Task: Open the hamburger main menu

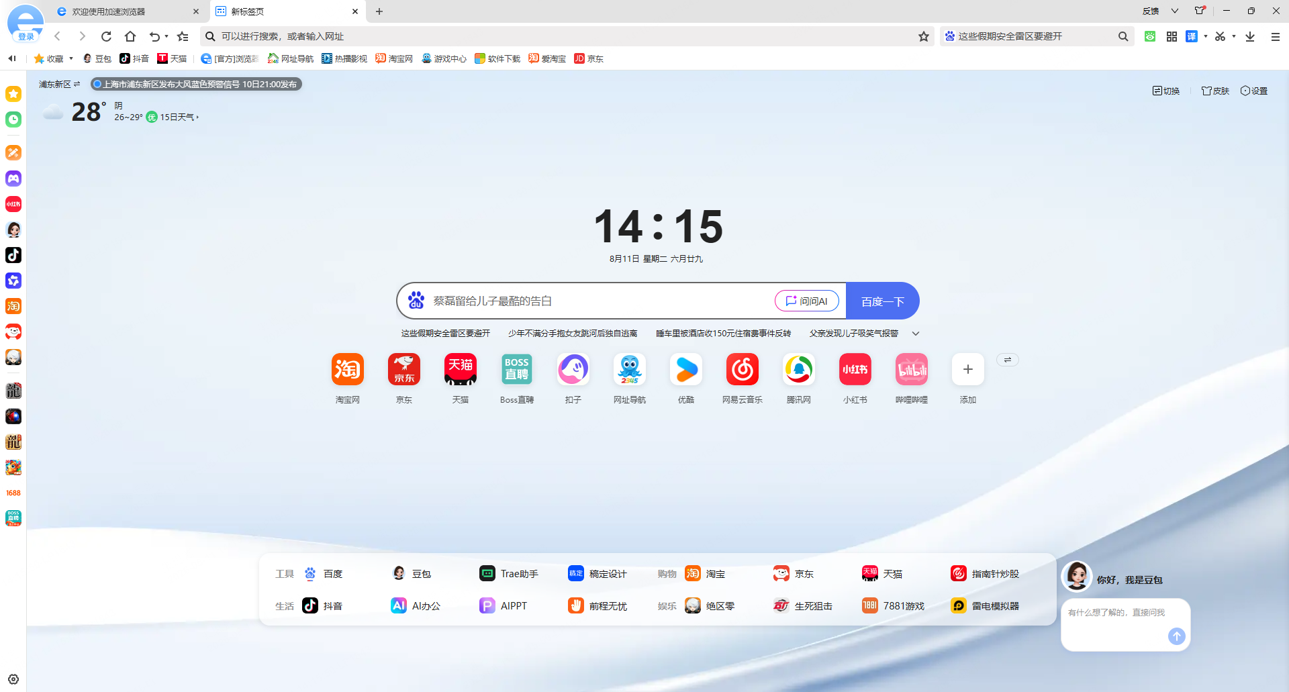Action: click(x=1276, y=36)
